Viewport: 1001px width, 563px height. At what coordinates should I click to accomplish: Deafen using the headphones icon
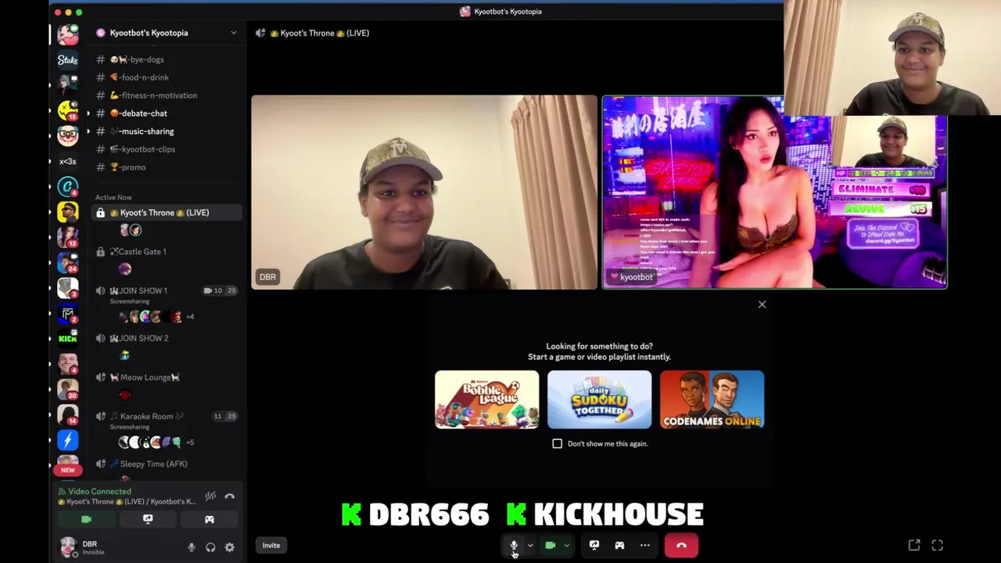[210, 547]
